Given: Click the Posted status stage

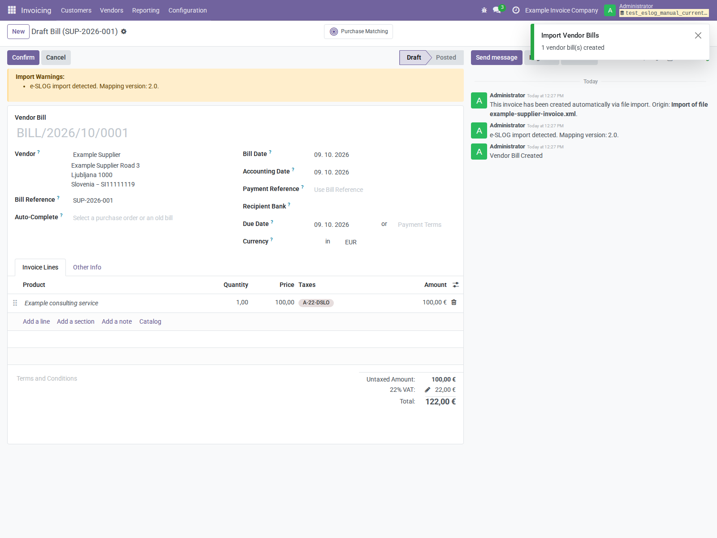Looking at the screenshot, I should point(446,57).
